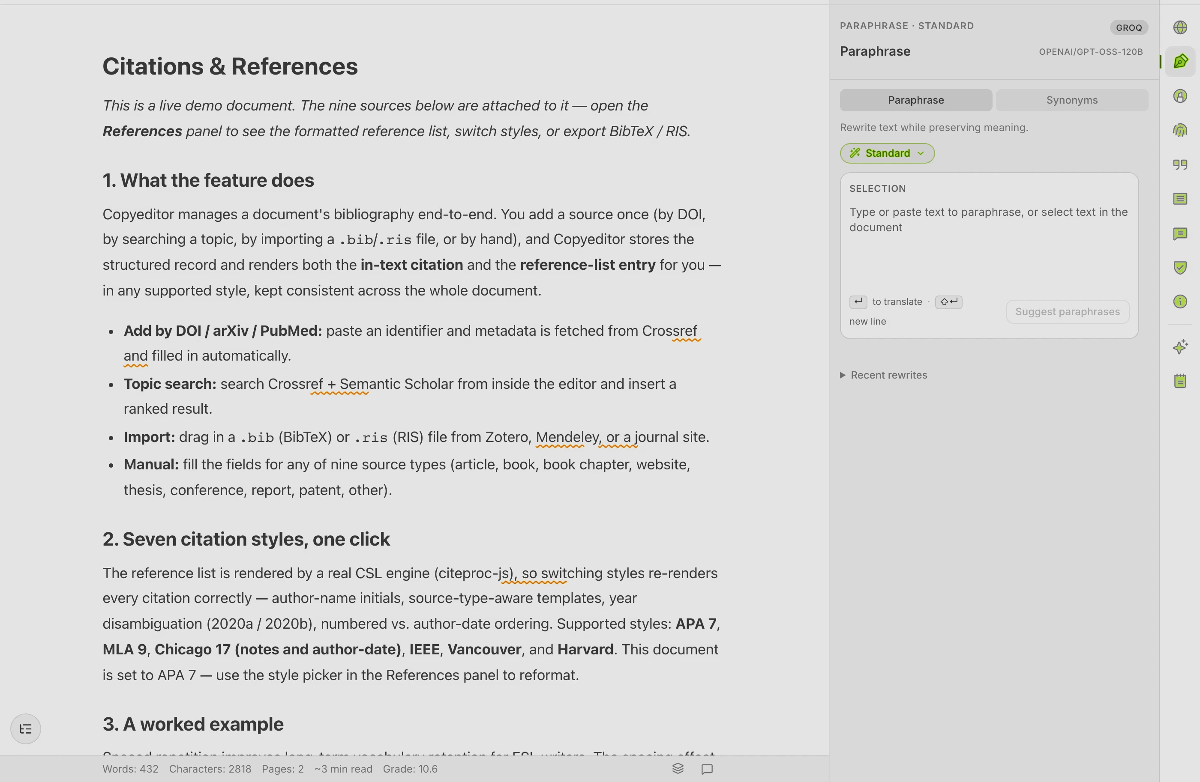Screen dimensions: 1200x782
Task: Click the bold 'References' word in intro
Action: point(142,131)
